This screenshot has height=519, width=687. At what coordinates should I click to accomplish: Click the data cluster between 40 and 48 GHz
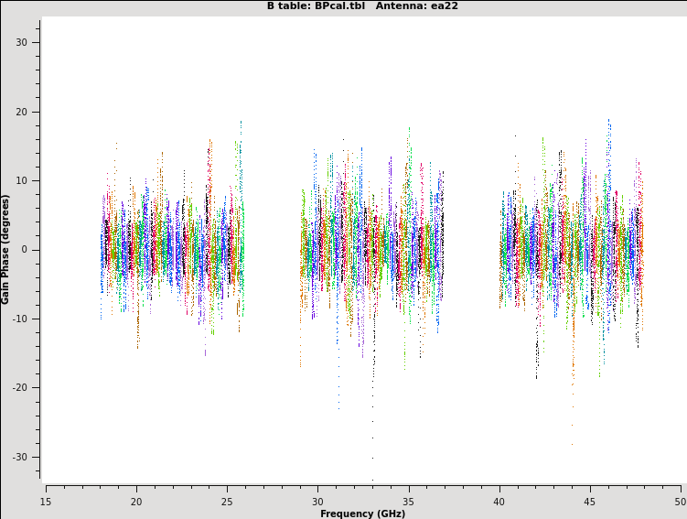(572, 249)
